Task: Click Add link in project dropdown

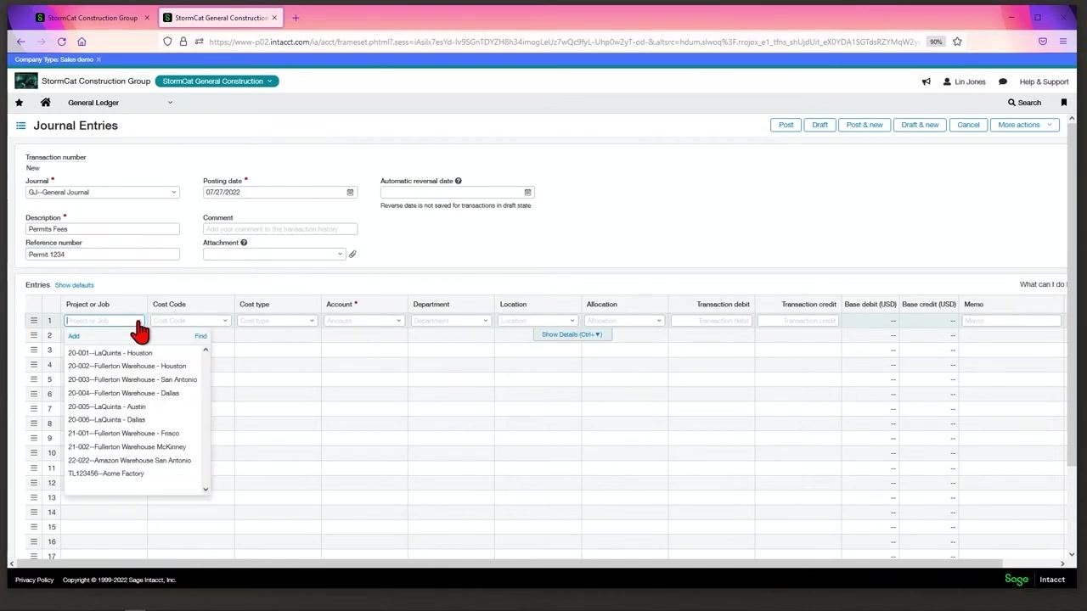Action: point(74,336)
